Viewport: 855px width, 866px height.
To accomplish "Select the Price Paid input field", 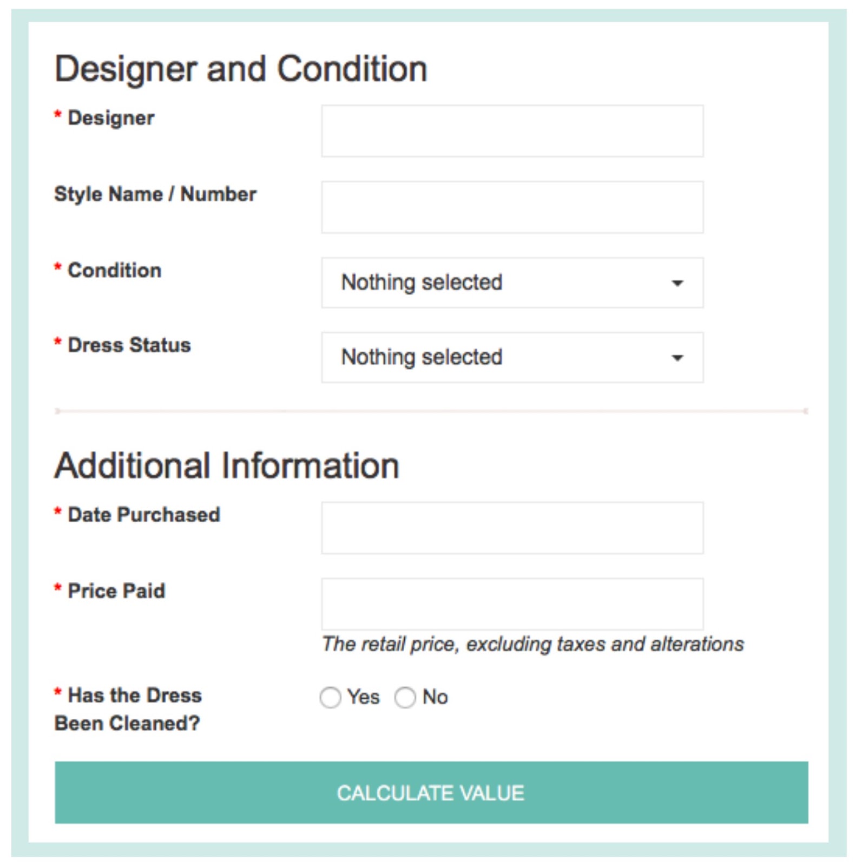I will [x=512, y=604].
